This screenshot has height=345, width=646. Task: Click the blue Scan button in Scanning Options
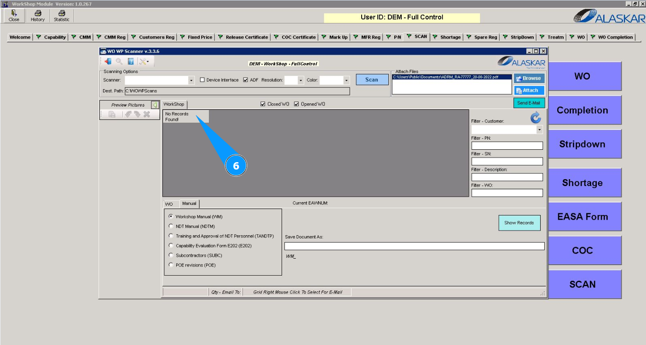(372, 79)
